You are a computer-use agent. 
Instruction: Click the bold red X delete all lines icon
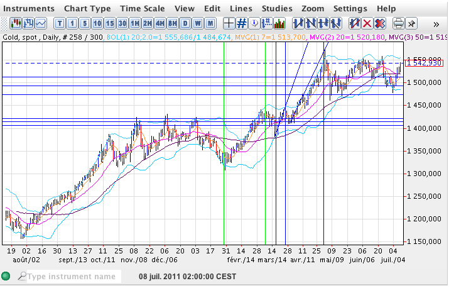380,23
